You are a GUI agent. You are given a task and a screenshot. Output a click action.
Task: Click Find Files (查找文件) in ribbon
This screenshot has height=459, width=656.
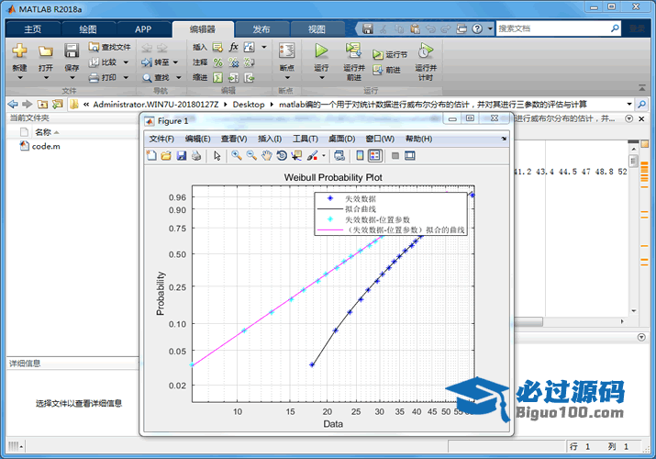click(109, 47)
